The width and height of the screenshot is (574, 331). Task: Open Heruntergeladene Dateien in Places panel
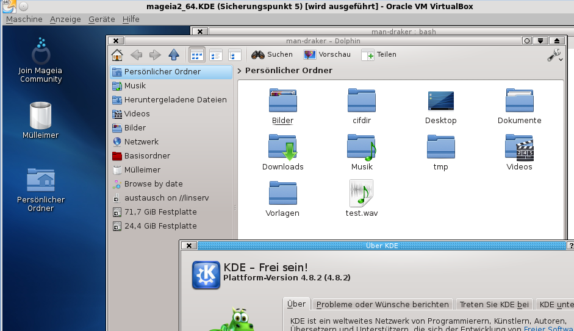click(x=171, y=100)
